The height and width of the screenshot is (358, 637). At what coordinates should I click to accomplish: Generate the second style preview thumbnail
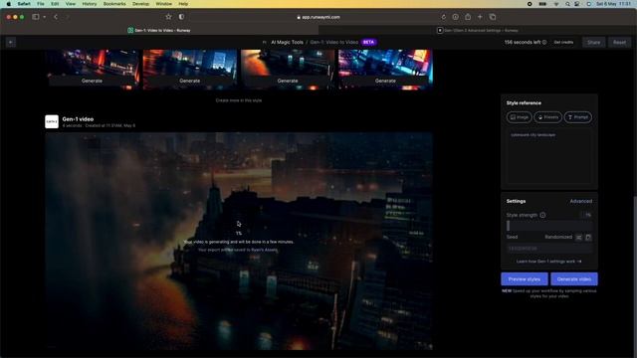pos(190,81)
